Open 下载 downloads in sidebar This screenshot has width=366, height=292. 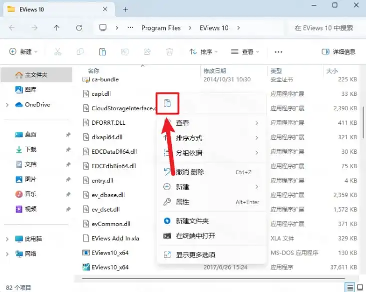pyautogui.click(x=25, y=149)
